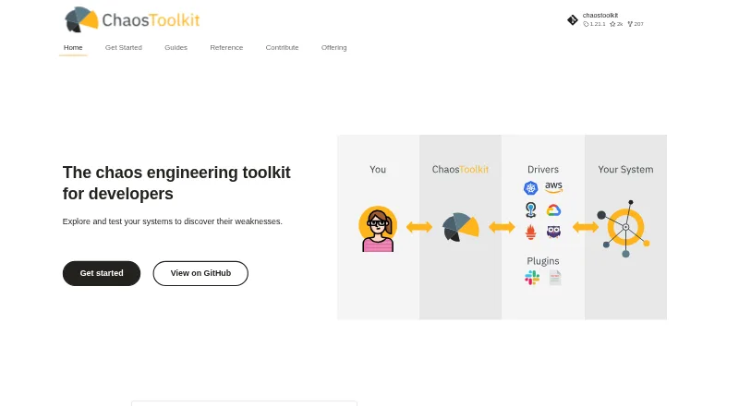739x406 pixels.
Task: Click the dark blue keyhole driver icon
Action: pyautogui.click(x=530, y=210)
